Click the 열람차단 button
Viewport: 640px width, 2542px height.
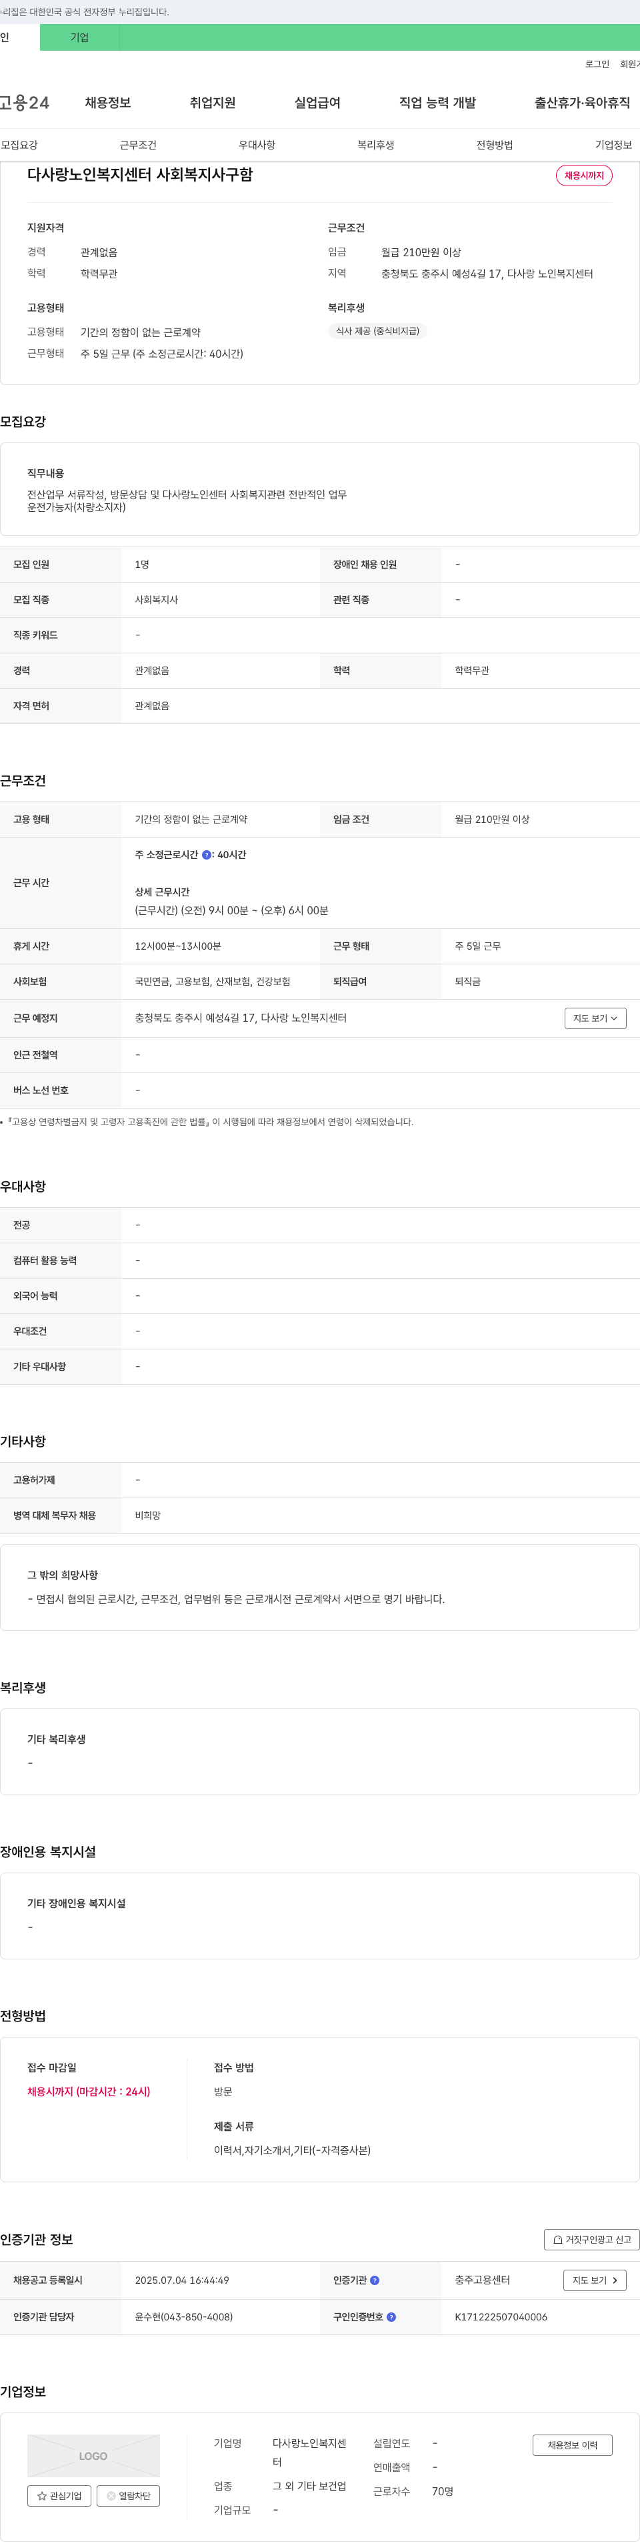click(x=128, y=2496)
